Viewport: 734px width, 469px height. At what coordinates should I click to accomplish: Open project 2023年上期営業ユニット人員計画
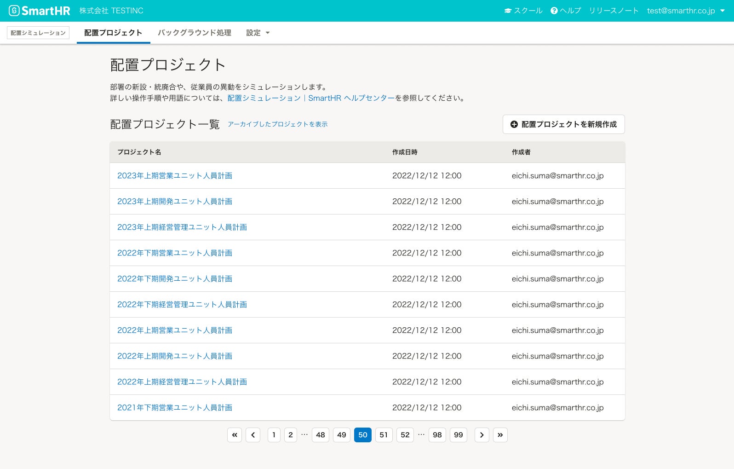[175, 176]
